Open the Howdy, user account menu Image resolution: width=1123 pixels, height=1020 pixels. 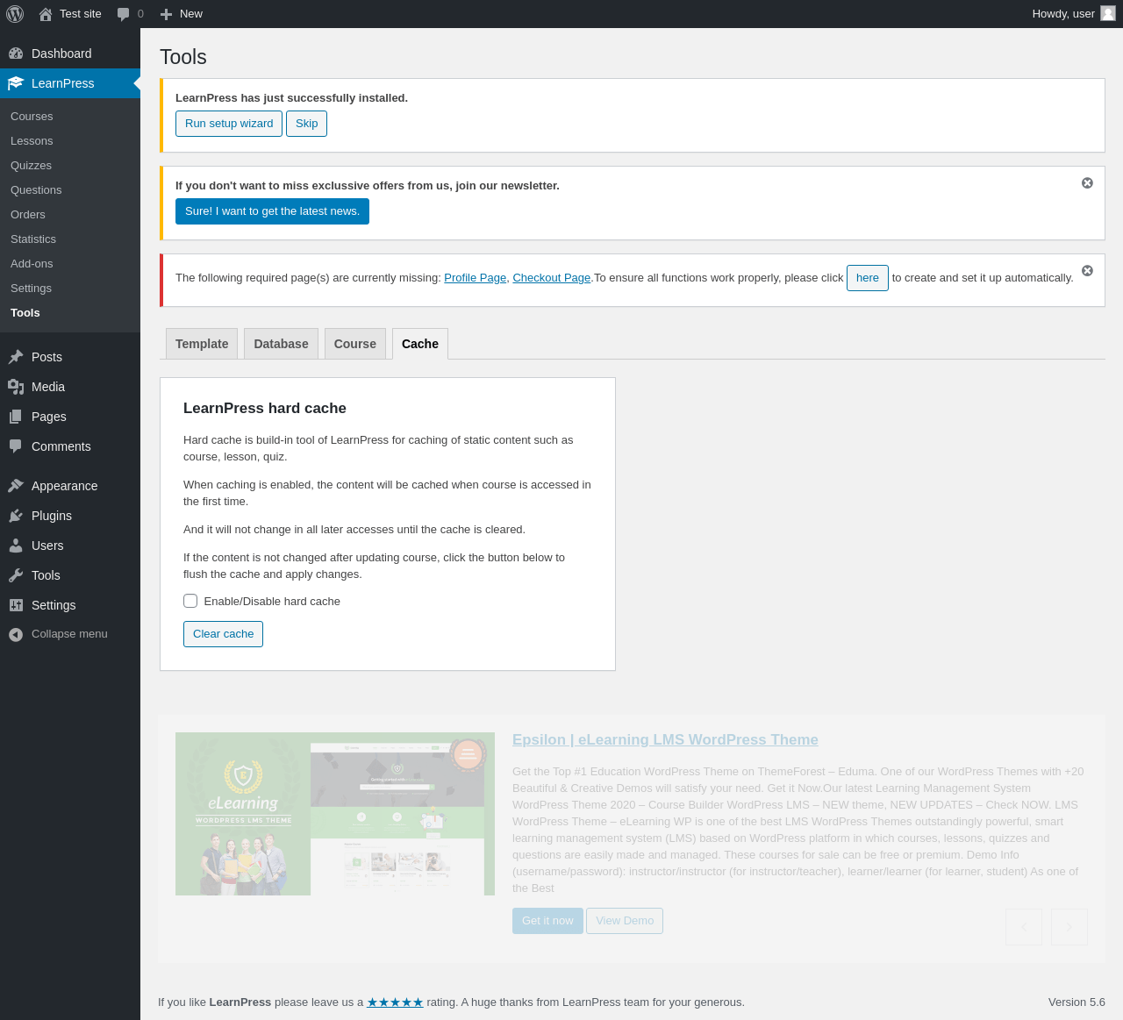(x=1074, y=14)
